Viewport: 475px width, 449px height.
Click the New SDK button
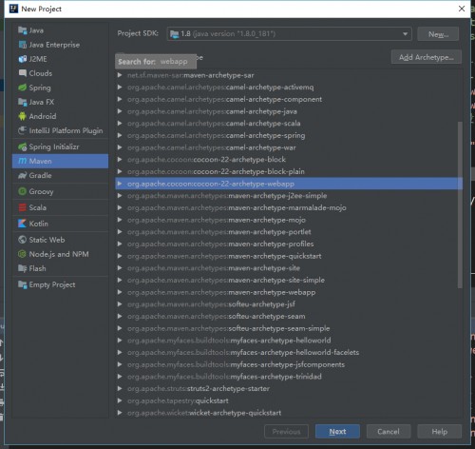coord(438,34)
